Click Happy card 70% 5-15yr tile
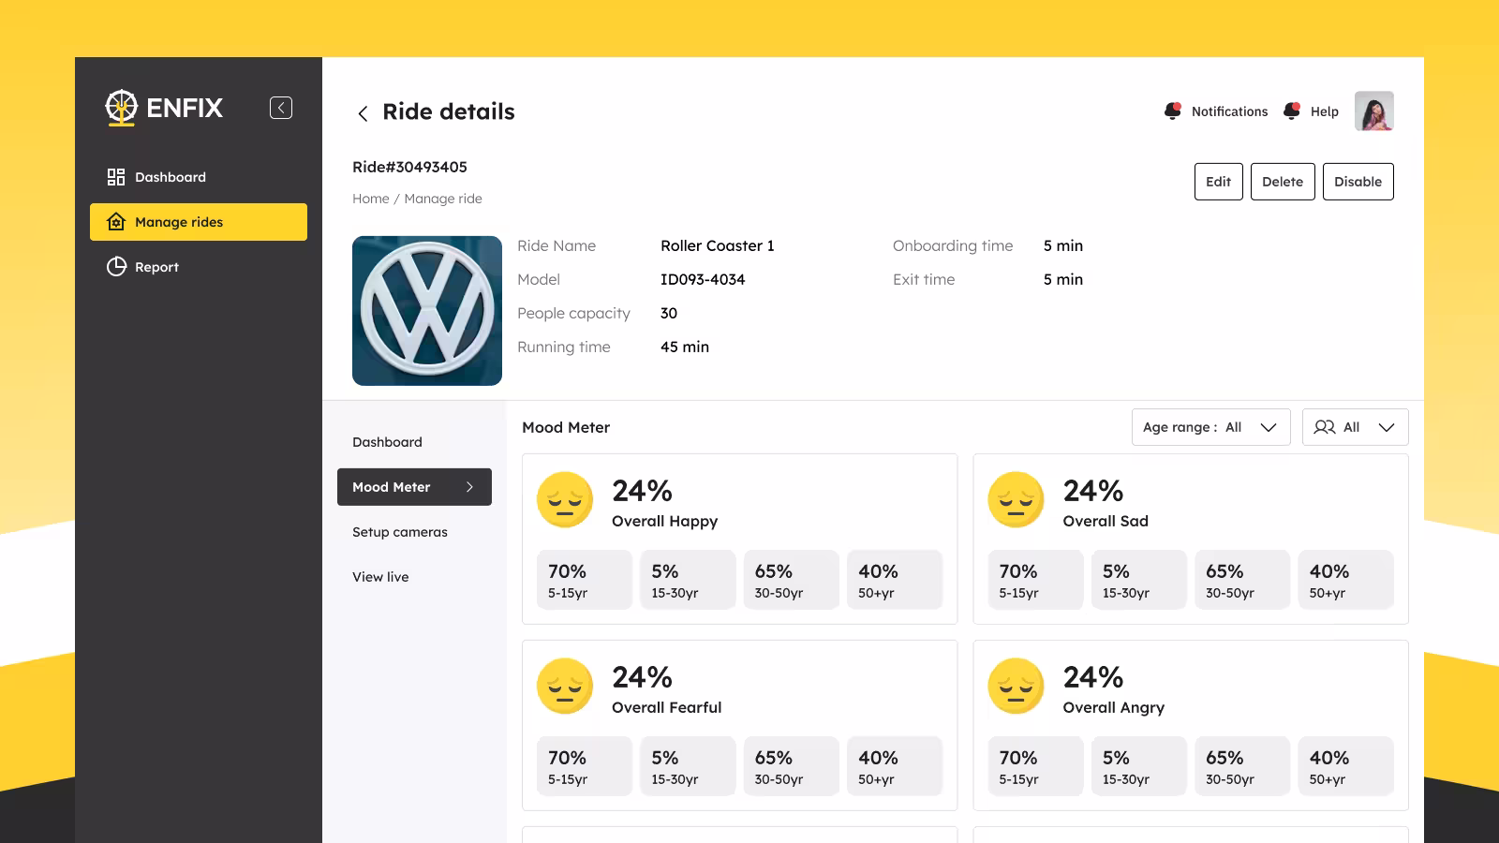This screenshot has height=843, width=1499. pyautogui.click(x=585, y=580)
